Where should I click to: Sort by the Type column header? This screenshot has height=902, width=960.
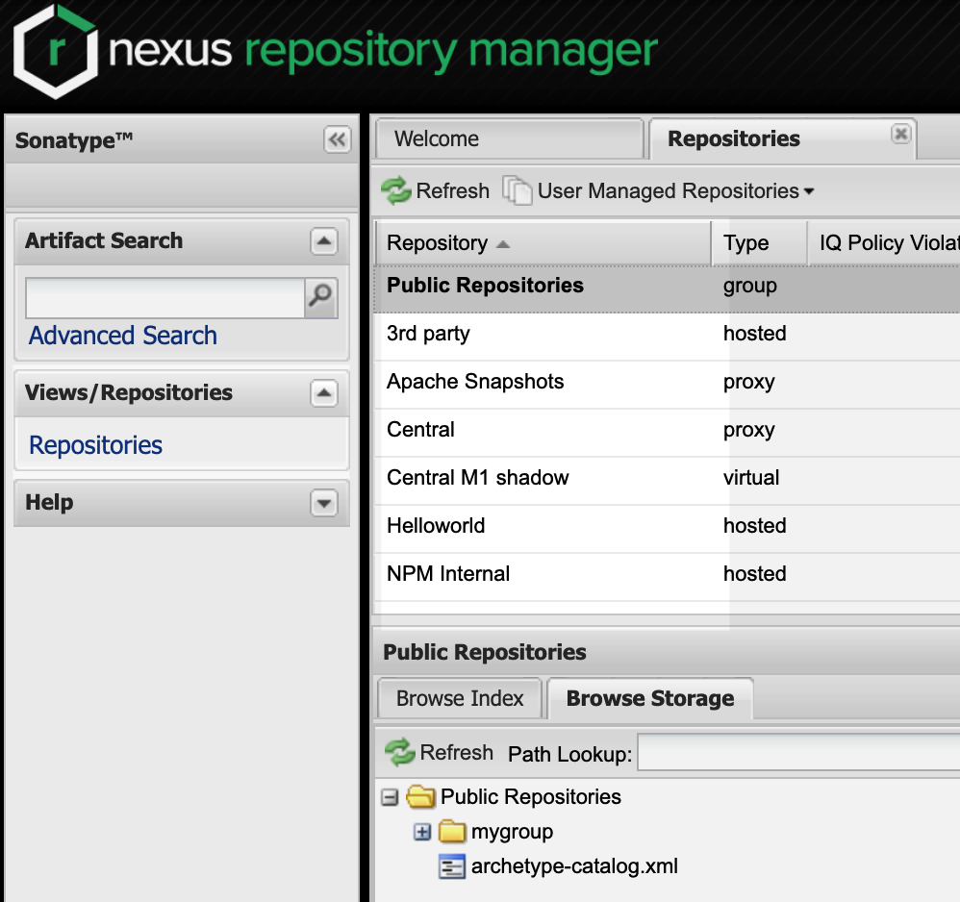point(759,243)
